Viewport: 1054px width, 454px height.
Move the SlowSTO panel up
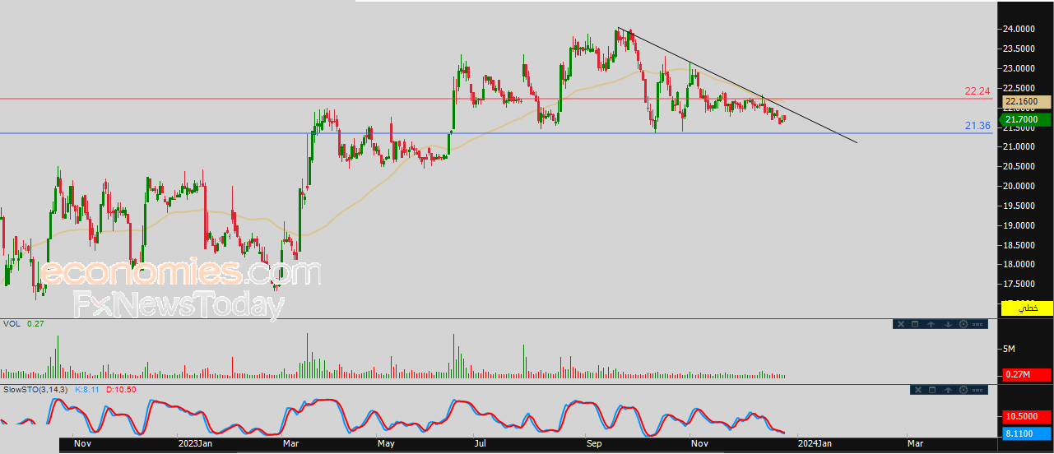click(x=948, y=390)
